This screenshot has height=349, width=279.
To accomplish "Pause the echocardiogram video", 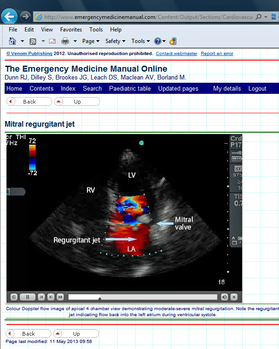I will (28, 297).
